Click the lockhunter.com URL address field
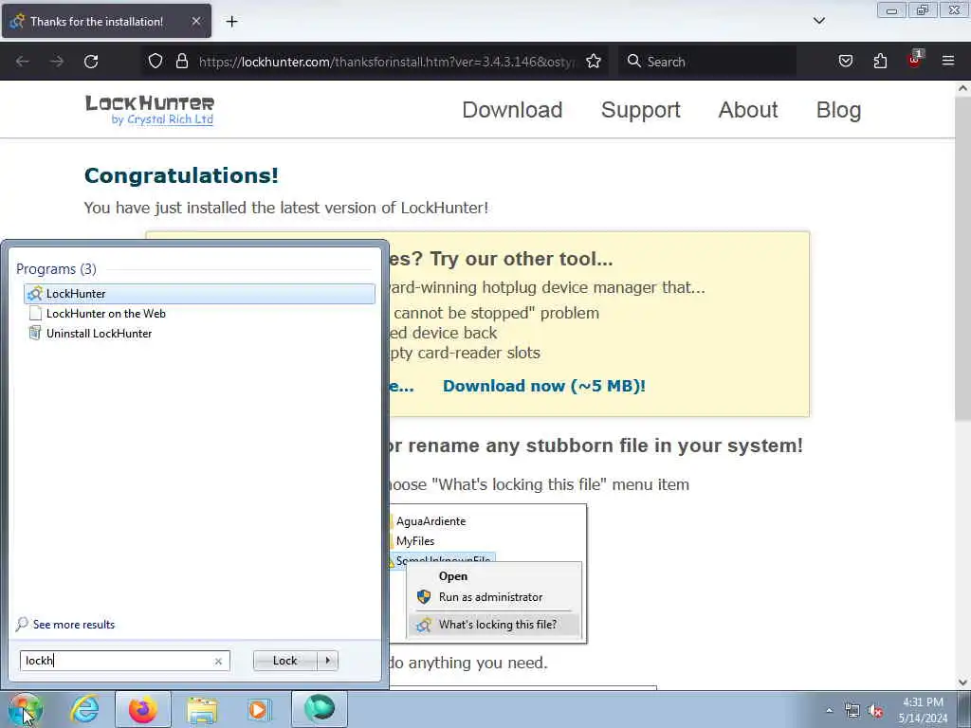Screen dimensions: 971x728 tap(387, 62)
